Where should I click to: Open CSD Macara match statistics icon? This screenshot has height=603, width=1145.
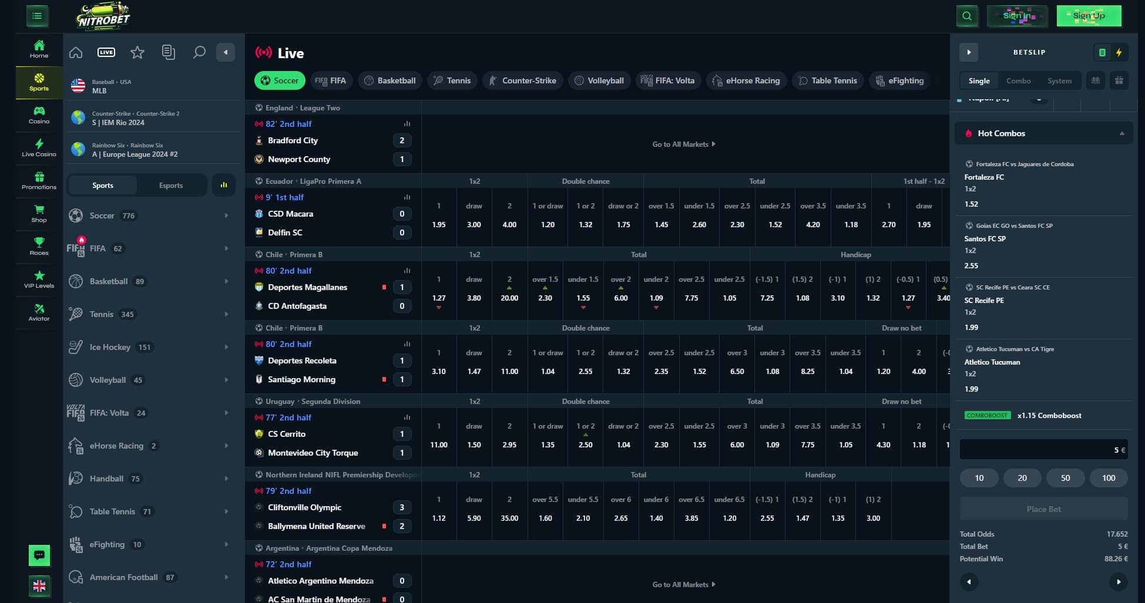pos(407,197)
